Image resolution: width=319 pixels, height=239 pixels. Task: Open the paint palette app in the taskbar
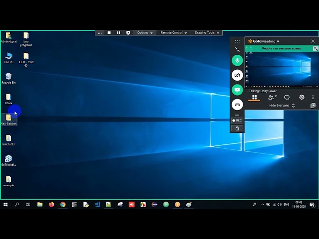(x=189, y=205)
